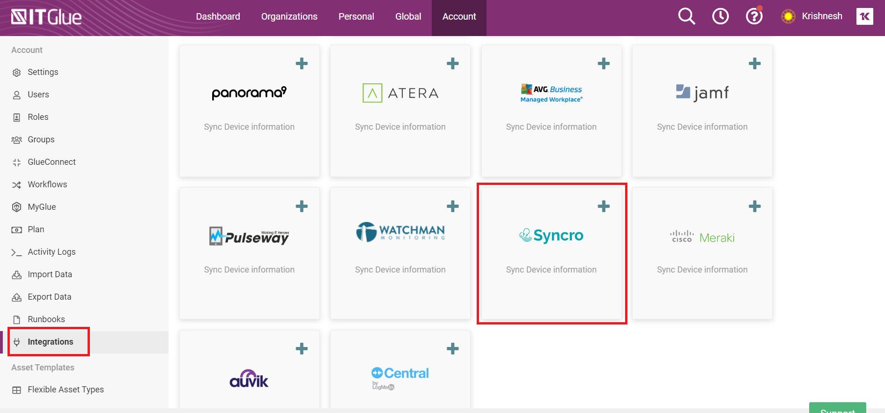
Task: Add the LogMeIn Central integration with plus icon
Action: point(452,348)
